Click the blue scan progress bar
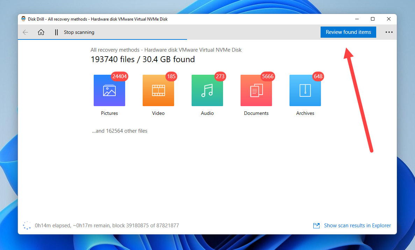The height and width of the screenshot is (250, 415). pos(102,39)
